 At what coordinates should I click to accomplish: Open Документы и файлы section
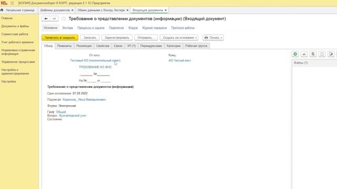coord(15,26)
